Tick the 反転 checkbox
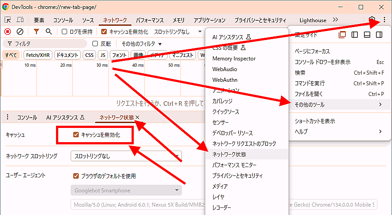Screen dimensions: 392x215 [x=95, y=44]
